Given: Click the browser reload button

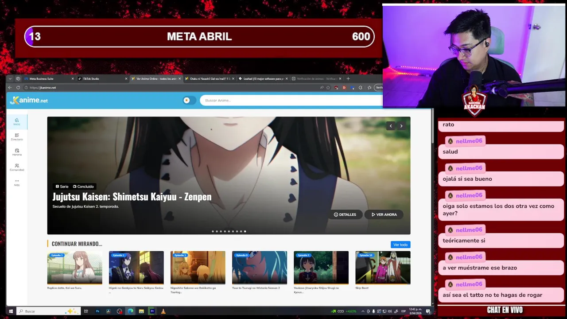Looking at the screenshot, I should [x=18, y=88].
